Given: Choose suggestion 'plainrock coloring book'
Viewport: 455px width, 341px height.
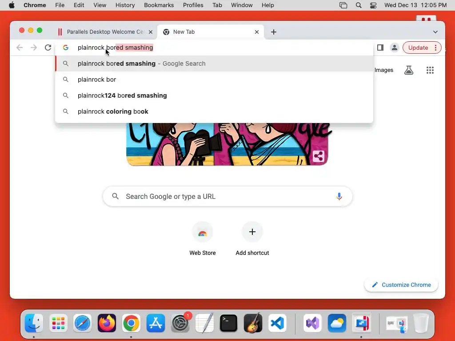Looking at the screenshot, I should [214, 111].
